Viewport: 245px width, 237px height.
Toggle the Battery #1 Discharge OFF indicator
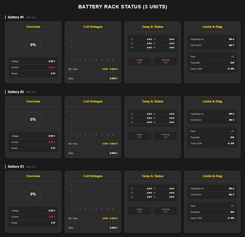[165, 61]
